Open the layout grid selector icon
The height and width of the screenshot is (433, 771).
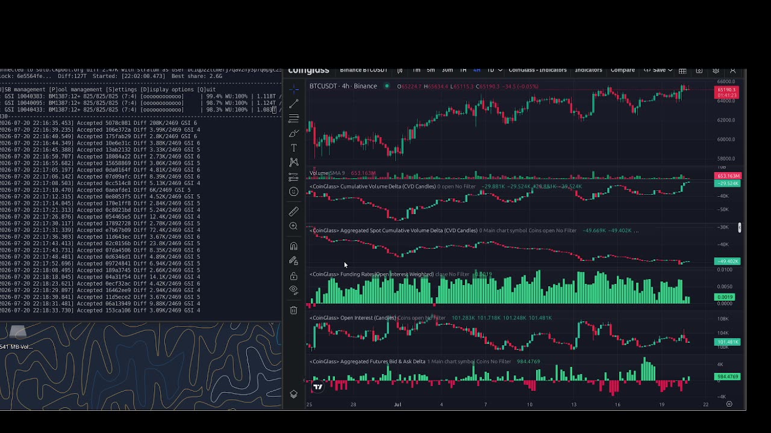[x=682, y=70]
